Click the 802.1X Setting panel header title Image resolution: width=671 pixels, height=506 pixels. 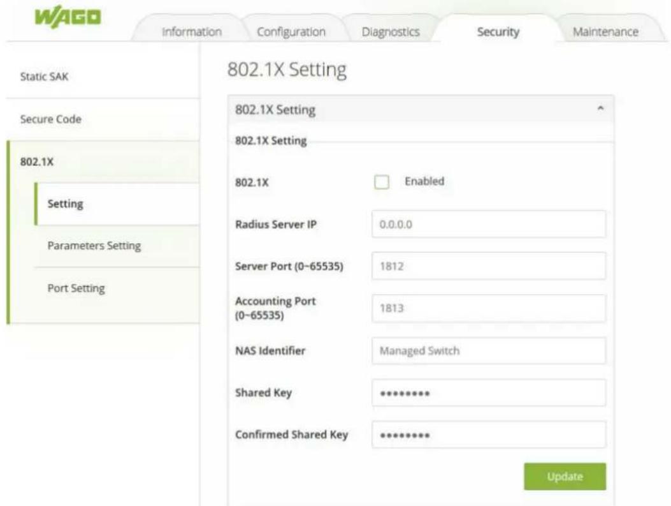pyautogui.click(x=275, y=110)
